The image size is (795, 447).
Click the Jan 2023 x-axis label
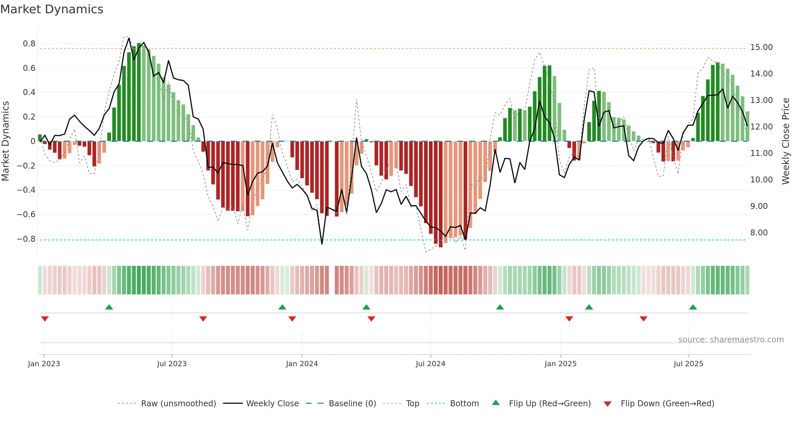coord(44,364)
